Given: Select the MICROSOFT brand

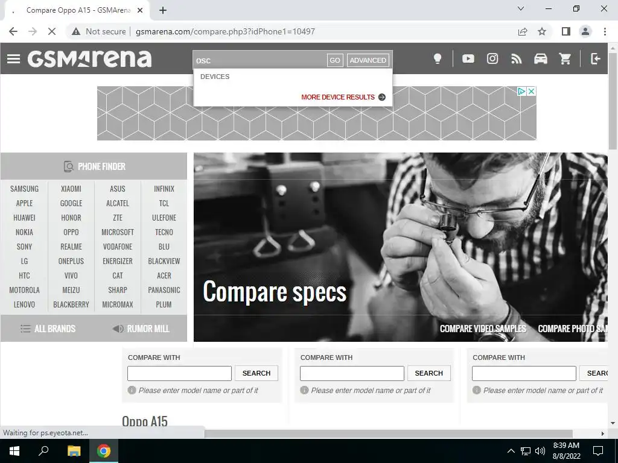Looking at the screenshot, I should [118, 232].
